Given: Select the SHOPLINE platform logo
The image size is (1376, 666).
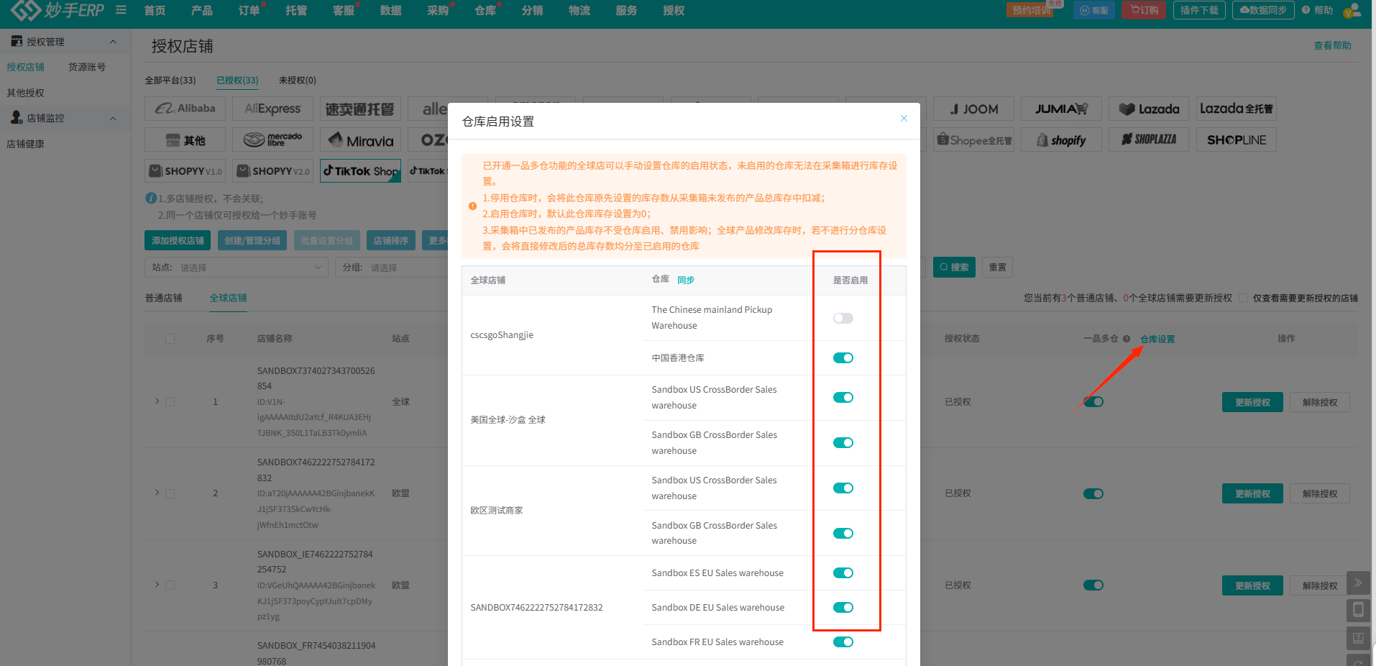Looking at the screenshot, I should [1237, 140].
